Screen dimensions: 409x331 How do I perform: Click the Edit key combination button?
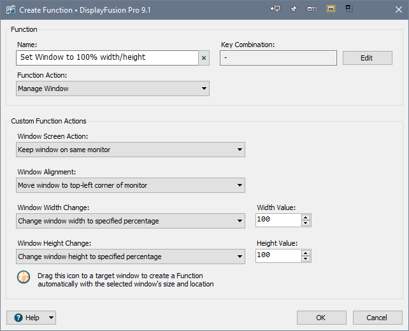(366, 58)
